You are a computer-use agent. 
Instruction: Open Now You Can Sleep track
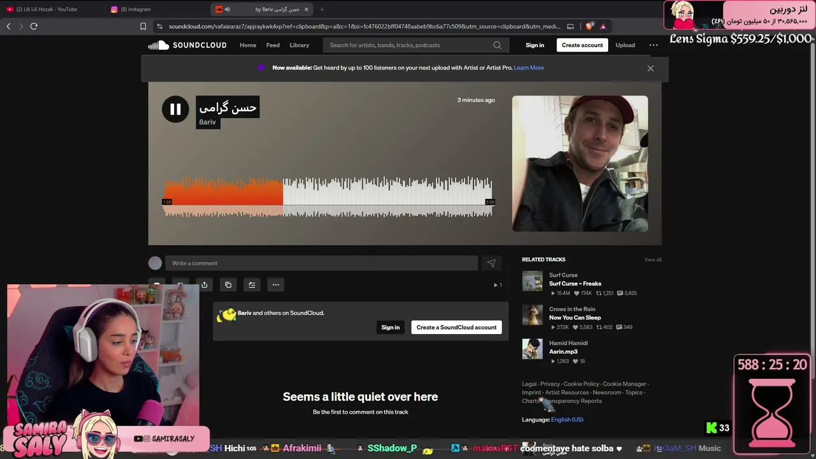tap(575, 317)
